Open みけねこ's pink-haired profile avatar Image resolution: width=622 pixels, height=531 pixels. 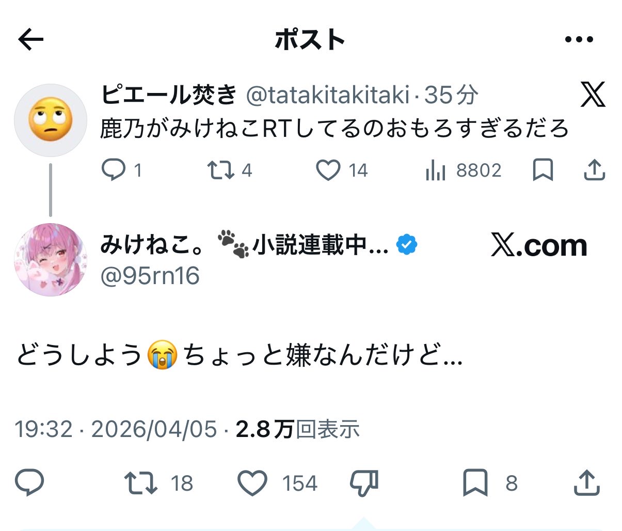[x=51, y=259]
